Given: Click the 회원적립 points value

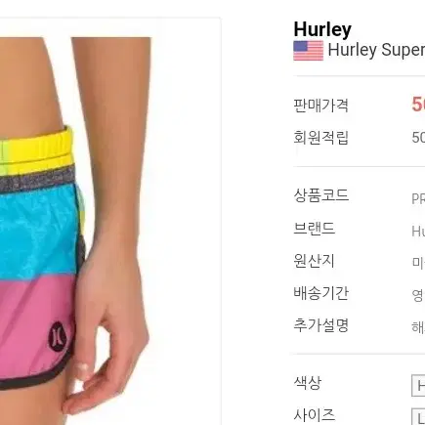Looking at the screenshot, I should pyautogui.click(x=418, y=138).
